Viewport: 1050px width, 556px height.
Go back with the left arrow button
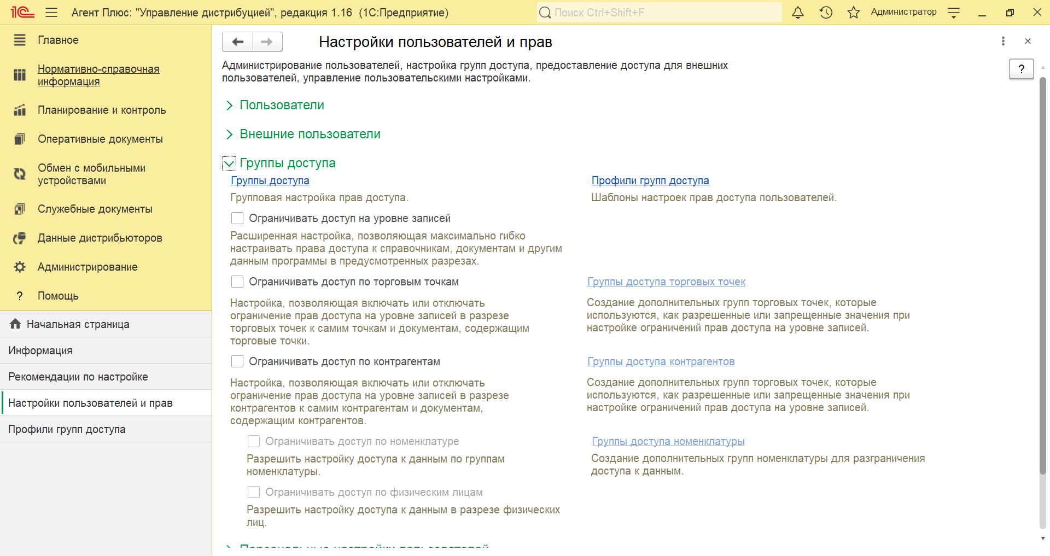[237, 42]
